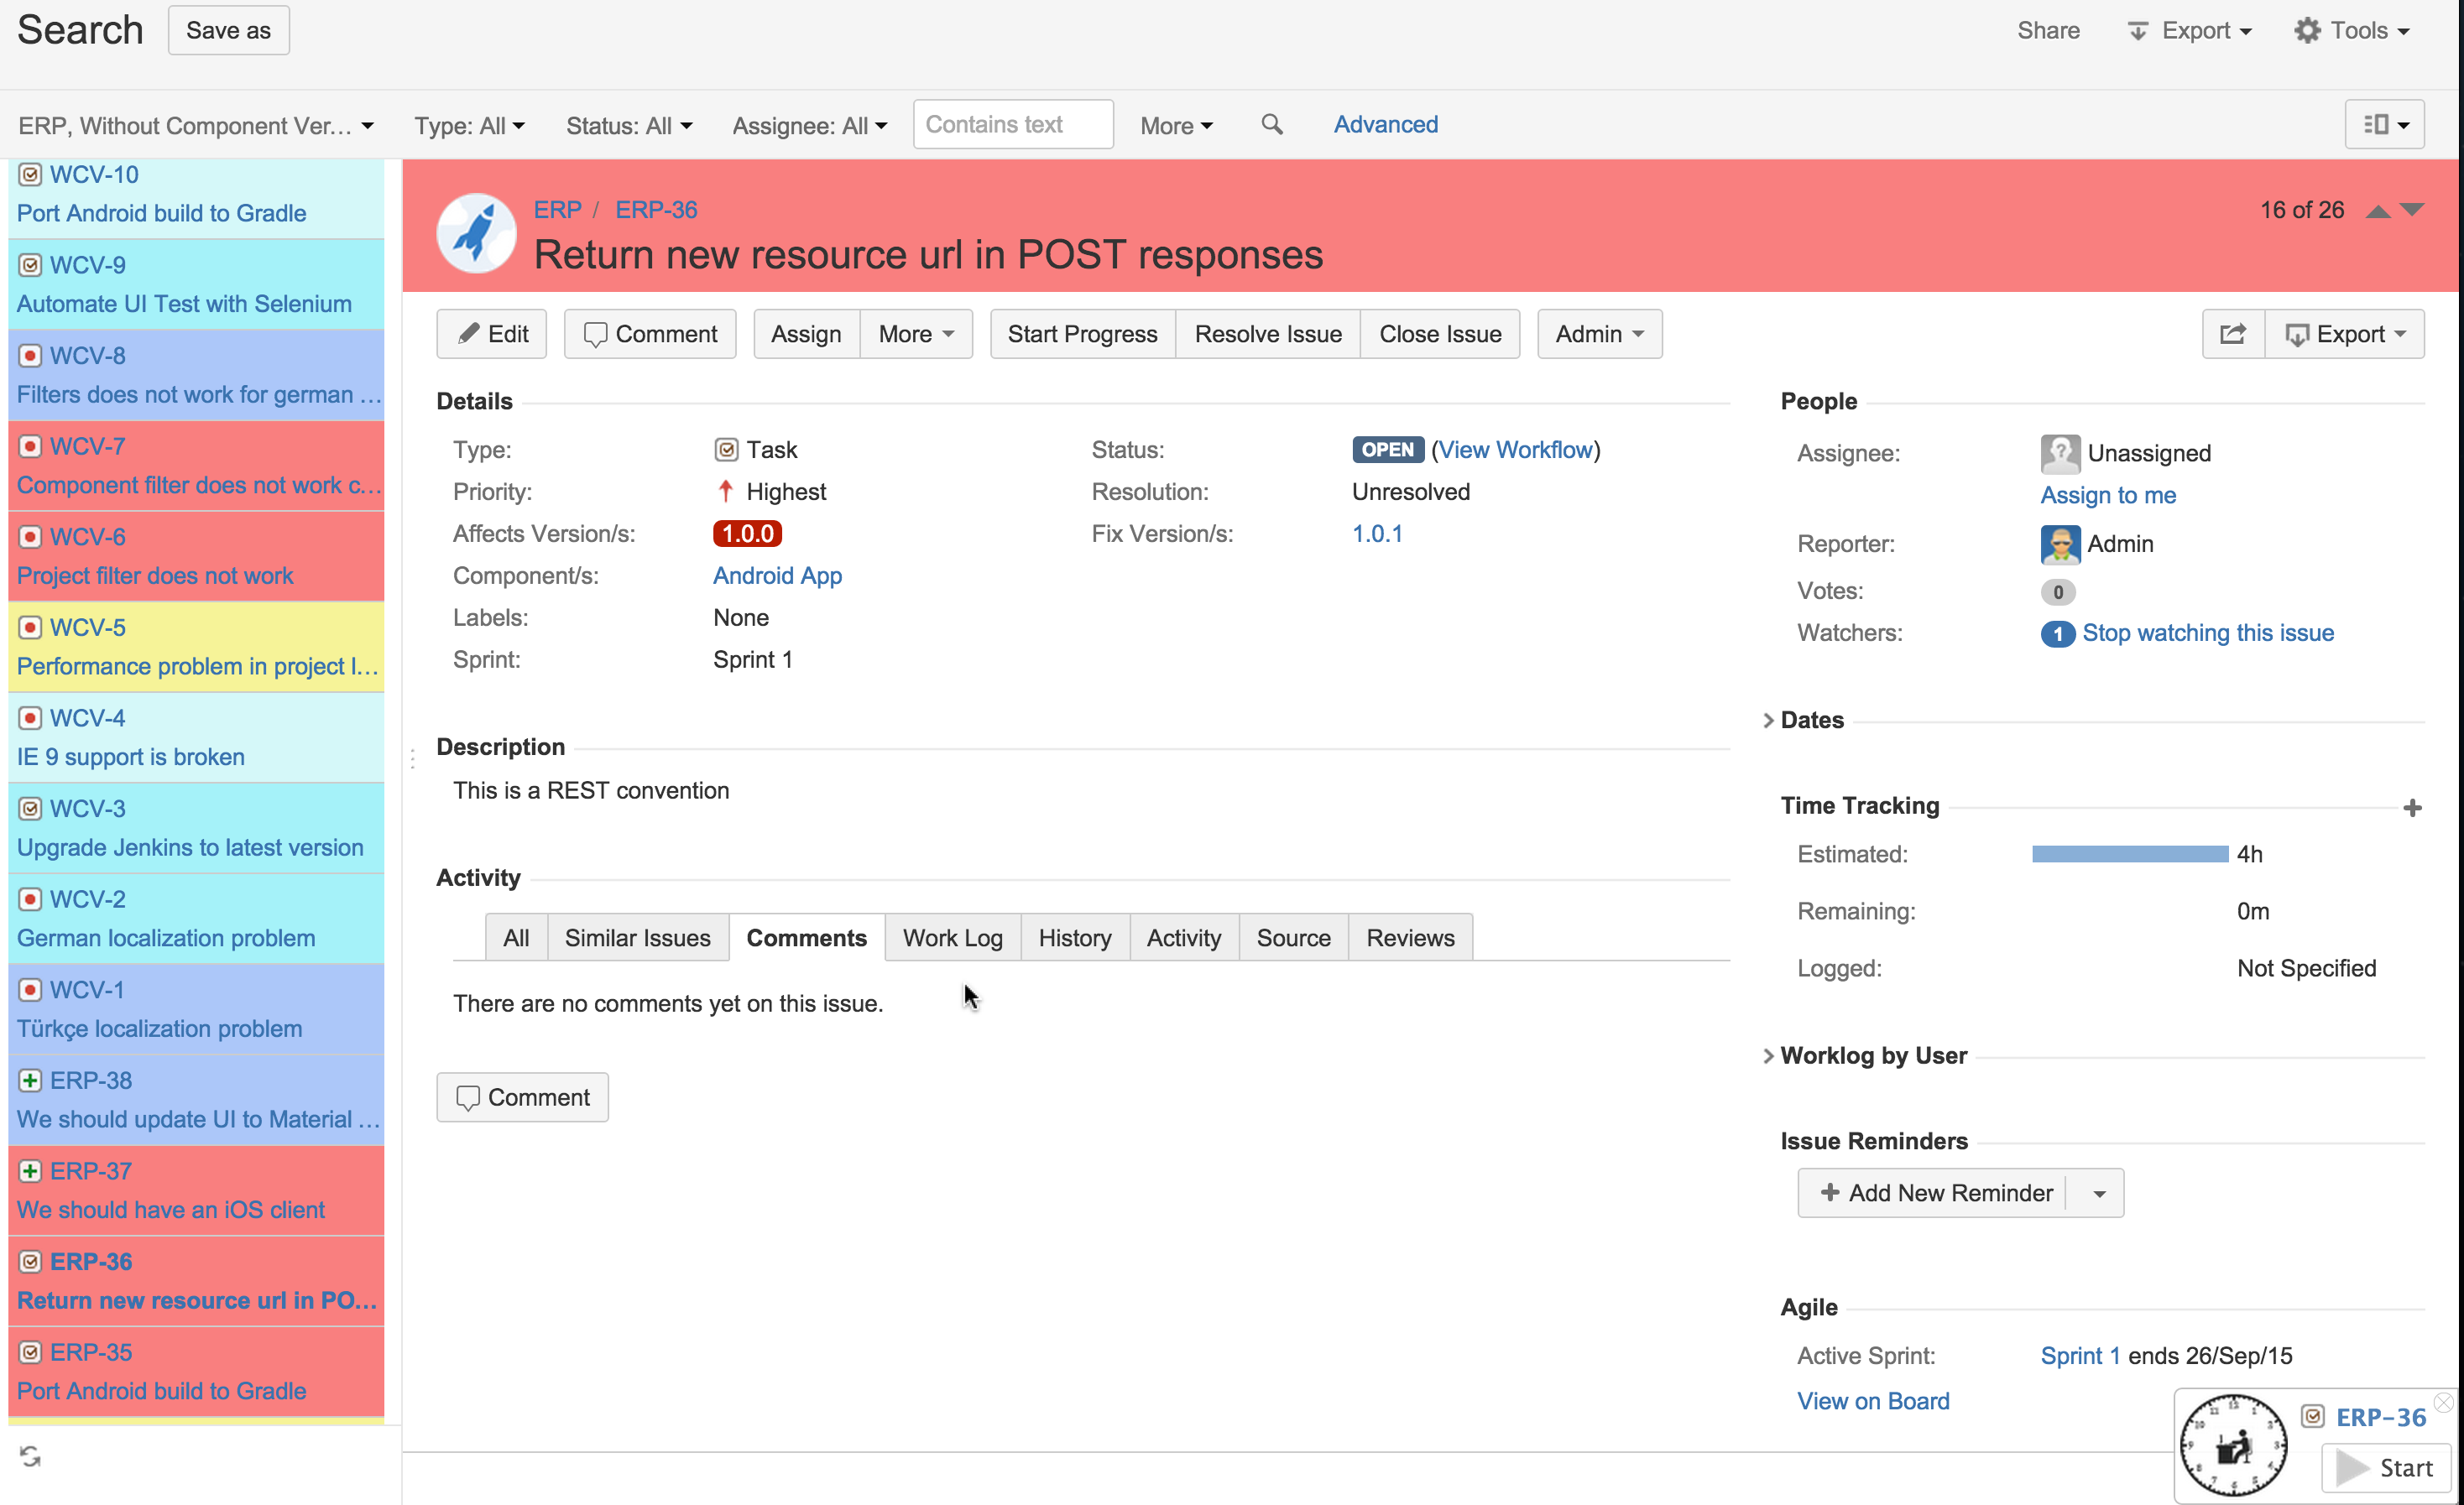This screenshot has height=1505, width=2464.
Task: Click the ERP project rocket avatar
Action: 476,233
